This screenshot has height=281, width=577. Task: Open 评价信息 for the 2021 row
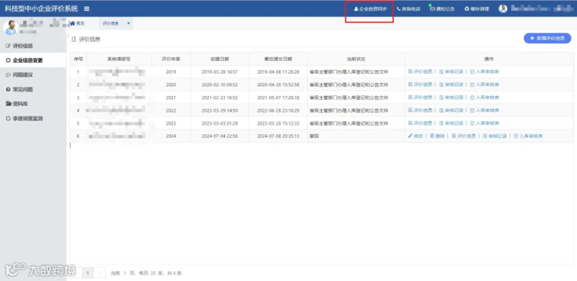pos(420,97)
